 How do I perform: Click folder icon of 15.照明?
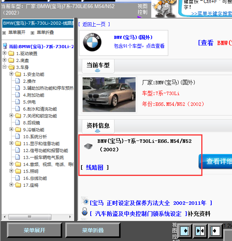click(x=18, y=171)
